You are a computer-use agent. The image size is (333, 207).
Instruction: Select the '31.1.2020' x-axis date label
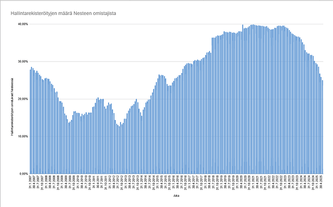[x=237, y=182]
